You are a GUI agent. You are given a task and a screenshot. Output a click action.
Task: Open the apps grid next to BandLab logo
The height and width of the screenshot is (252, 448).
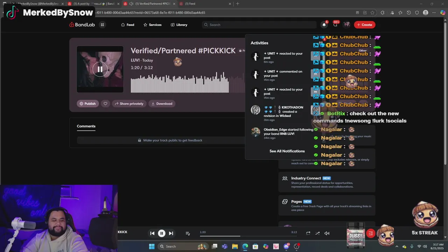[x=102, y=25]
